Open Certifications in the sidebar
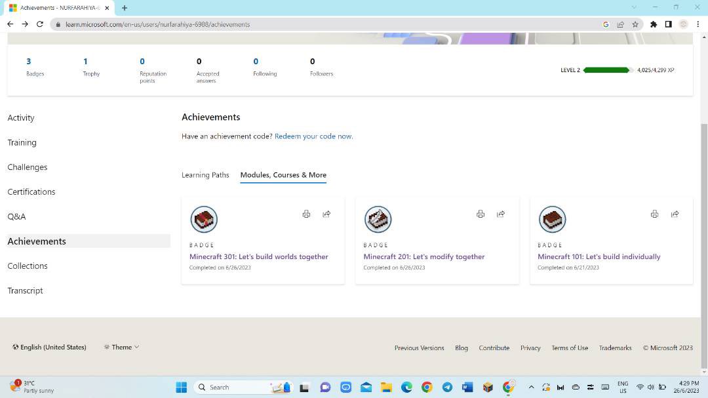The image size is (708, 398). (31, 191)
